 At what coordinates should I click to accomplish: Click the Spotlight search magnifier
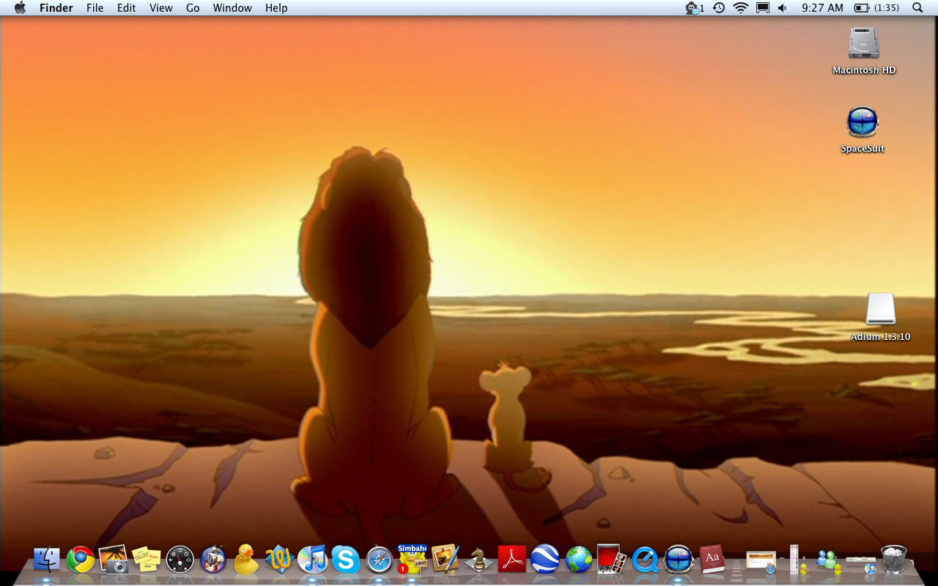(x=917, y=8)
